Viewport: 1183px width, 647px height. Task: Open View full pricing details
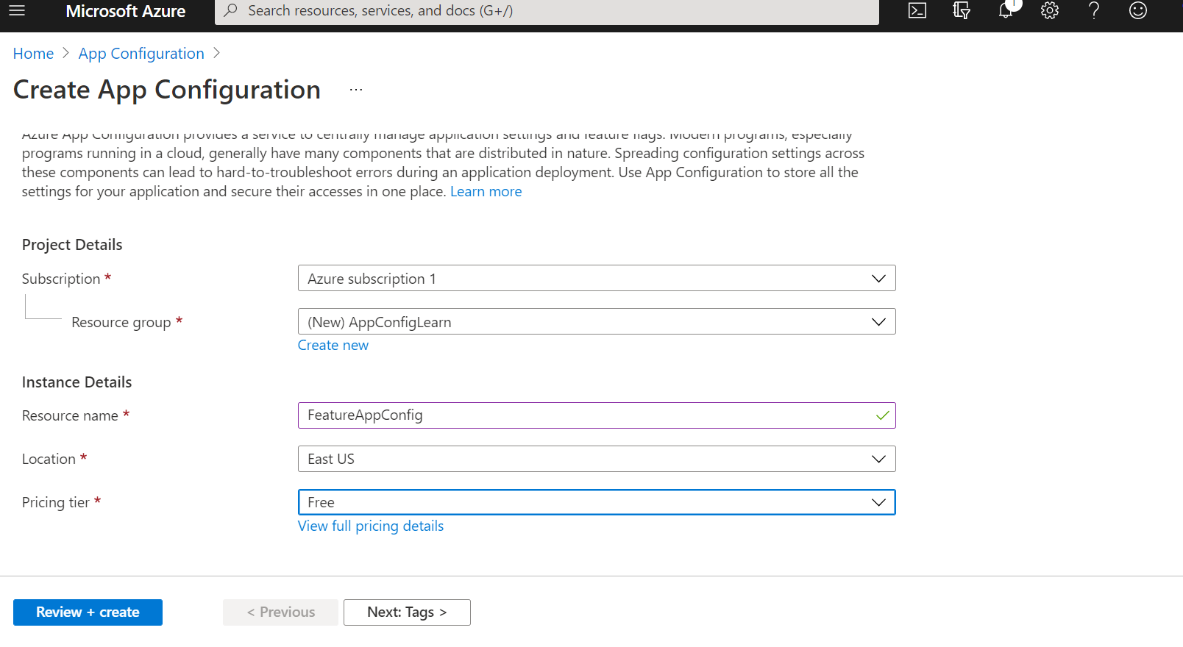pyautogui.click(x=371, y=526)
